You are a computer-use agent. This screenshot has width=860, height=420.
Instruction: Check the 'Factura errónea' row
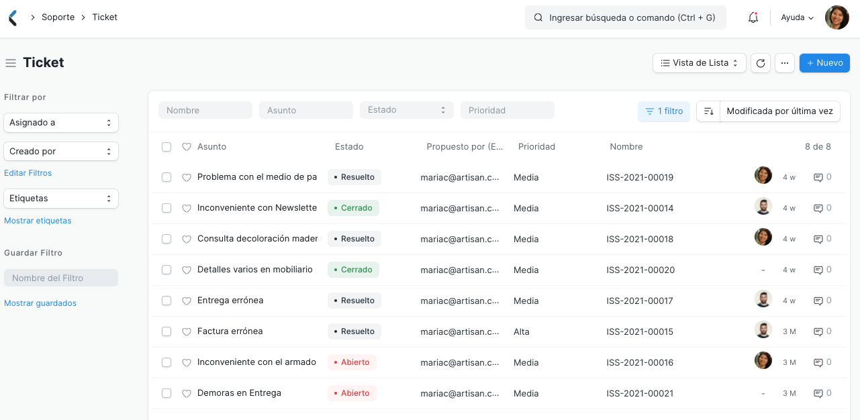166,331
